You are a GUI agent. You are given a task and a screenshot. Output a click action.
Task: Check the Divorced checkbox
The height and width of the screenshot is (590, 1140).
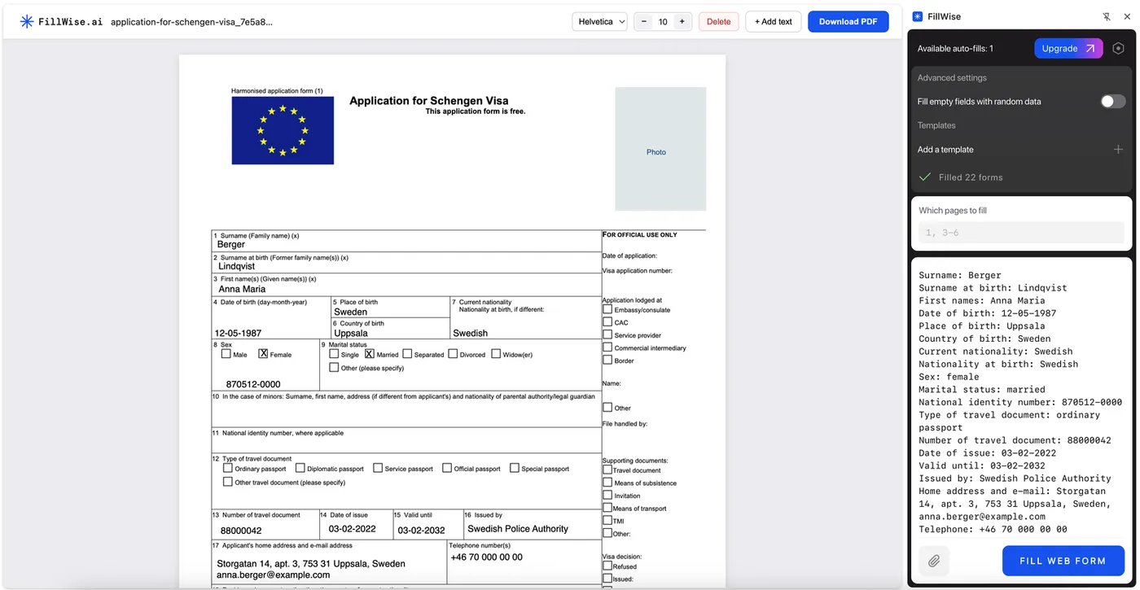(453, 354)
